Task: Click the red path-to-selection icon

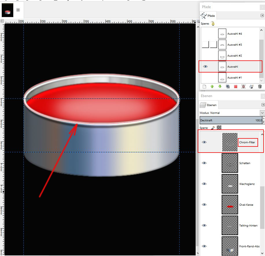Action: (236, 86)
